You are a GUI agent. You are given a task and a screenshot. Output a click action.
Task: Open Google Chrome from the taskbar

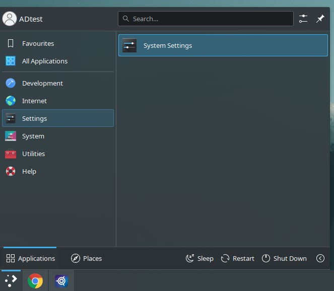point(35,281)
